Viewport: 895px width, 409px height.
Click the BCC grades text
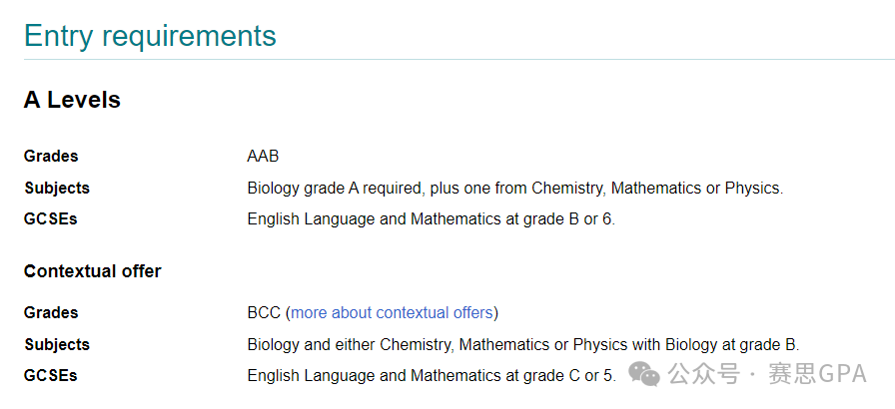coord(264,312)
